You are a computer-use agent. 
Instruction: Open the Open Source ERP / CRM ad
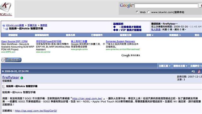(x=14, y=41)
